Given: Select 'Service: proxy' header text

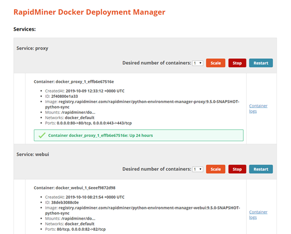Looking at the screenshot, I should pyautogui.click(x=32, y=48).
